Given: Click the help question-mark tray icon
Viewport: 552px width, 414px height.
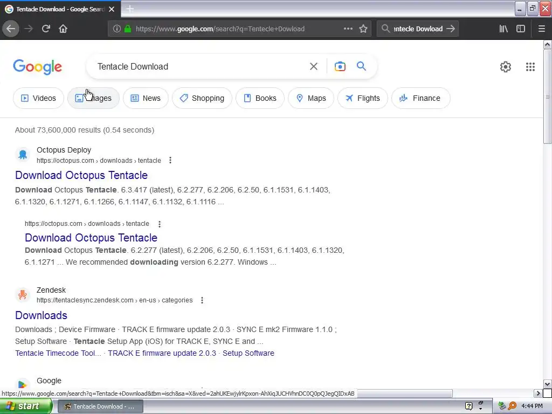Looking at the screenshot, I should pyautogui.click(x=468, y=406).
